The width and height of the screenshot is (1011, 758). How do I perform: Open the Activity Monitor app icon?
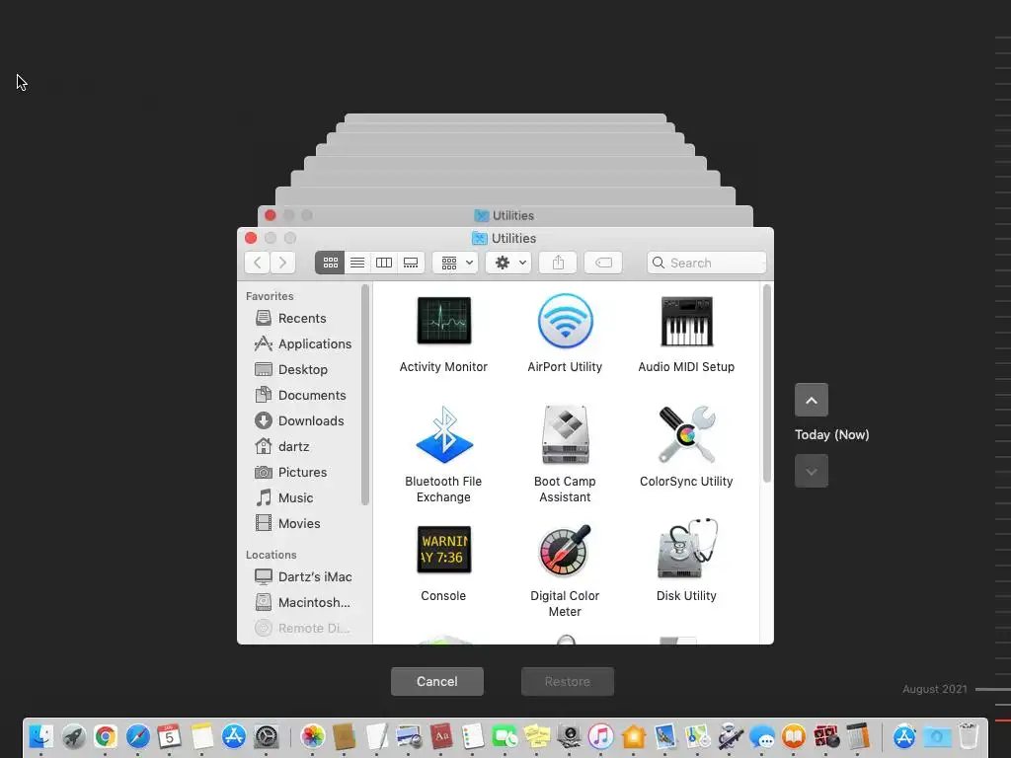click(443, 321)
